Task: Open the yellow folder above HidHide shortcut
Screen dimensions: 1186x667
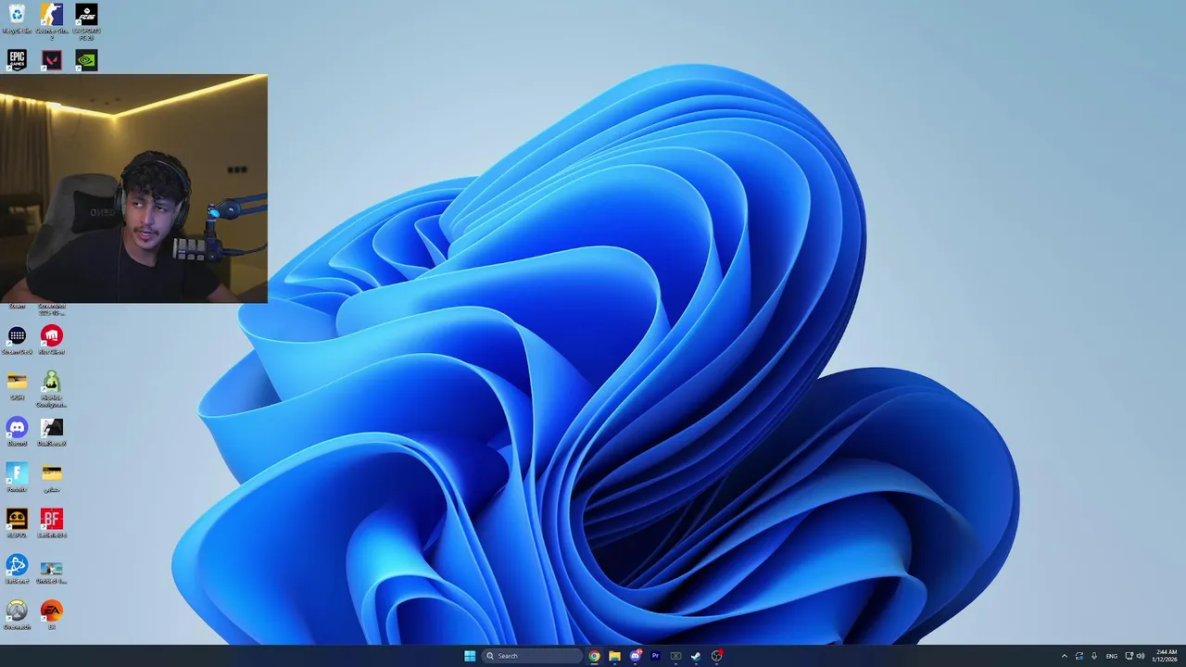Action: coord(17,385)
